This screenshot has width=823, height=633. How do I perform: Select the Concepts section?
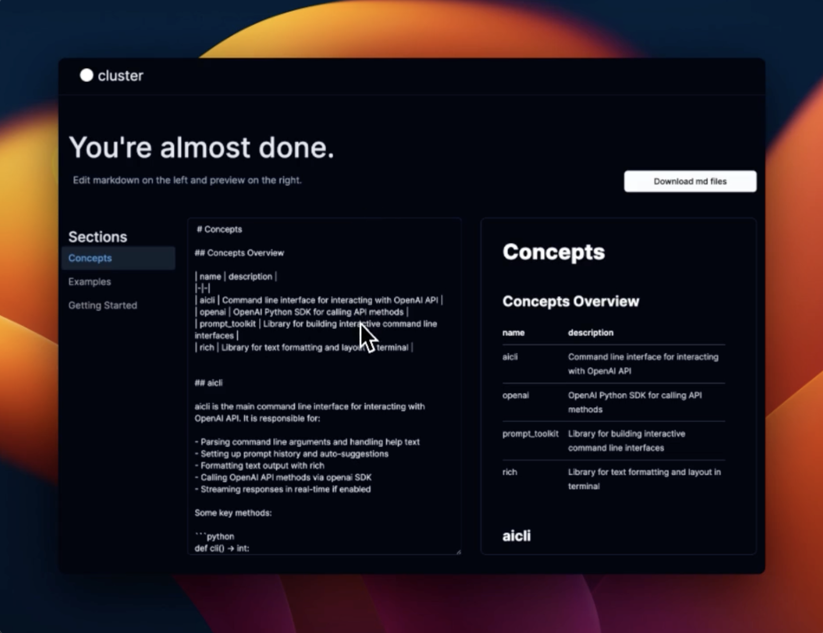[119, 258]
